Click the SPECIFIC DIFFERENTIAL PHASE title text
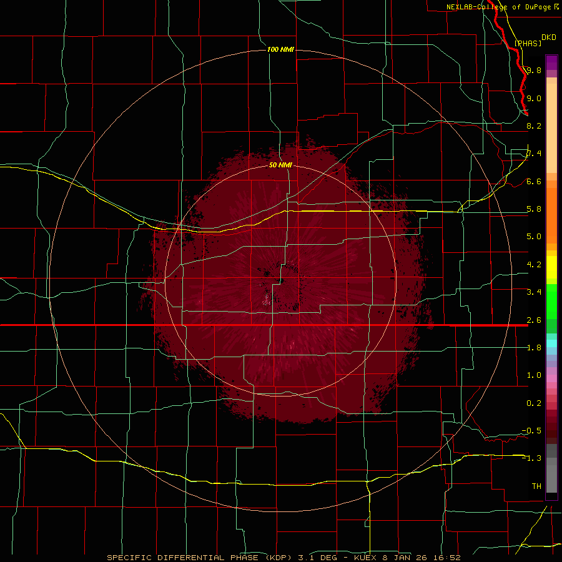 click(x=182, y=558)
